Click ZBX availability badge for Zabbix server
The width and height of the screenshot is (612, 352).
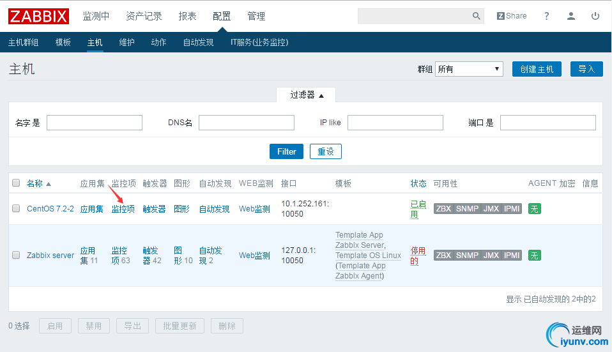[443, 256]
